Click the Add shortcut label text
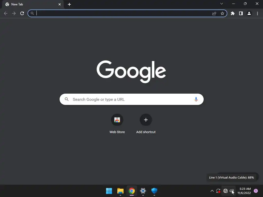Screen dimensions: 263x197 pyautogui.click(x=146, y=132)
